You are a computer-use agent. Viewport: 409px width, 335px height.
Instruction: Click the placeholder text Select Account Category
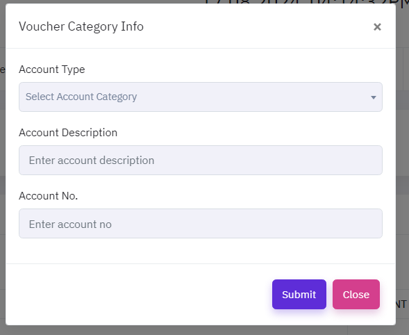81,97
